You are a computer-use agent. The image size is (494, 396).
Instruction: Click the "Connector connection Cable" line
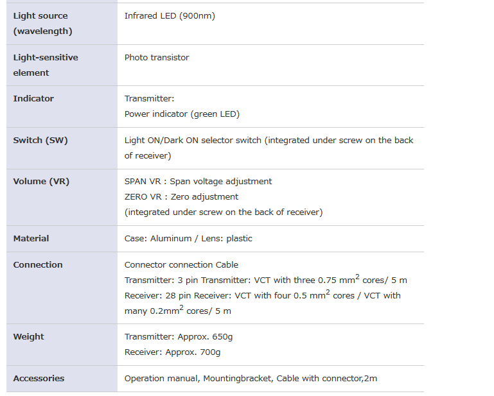pyautogui.click(x=181, y=265)
